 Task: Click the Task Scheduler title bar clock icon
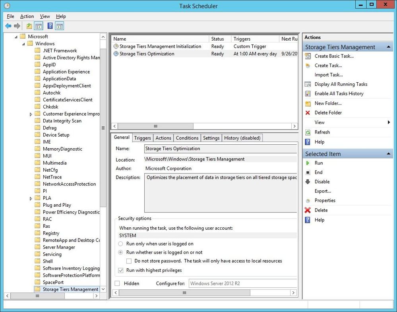coord(7,6)
